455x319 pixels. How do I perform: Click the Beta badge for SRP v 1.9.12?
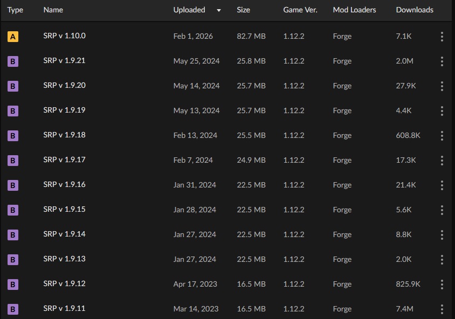click(13, 285)
